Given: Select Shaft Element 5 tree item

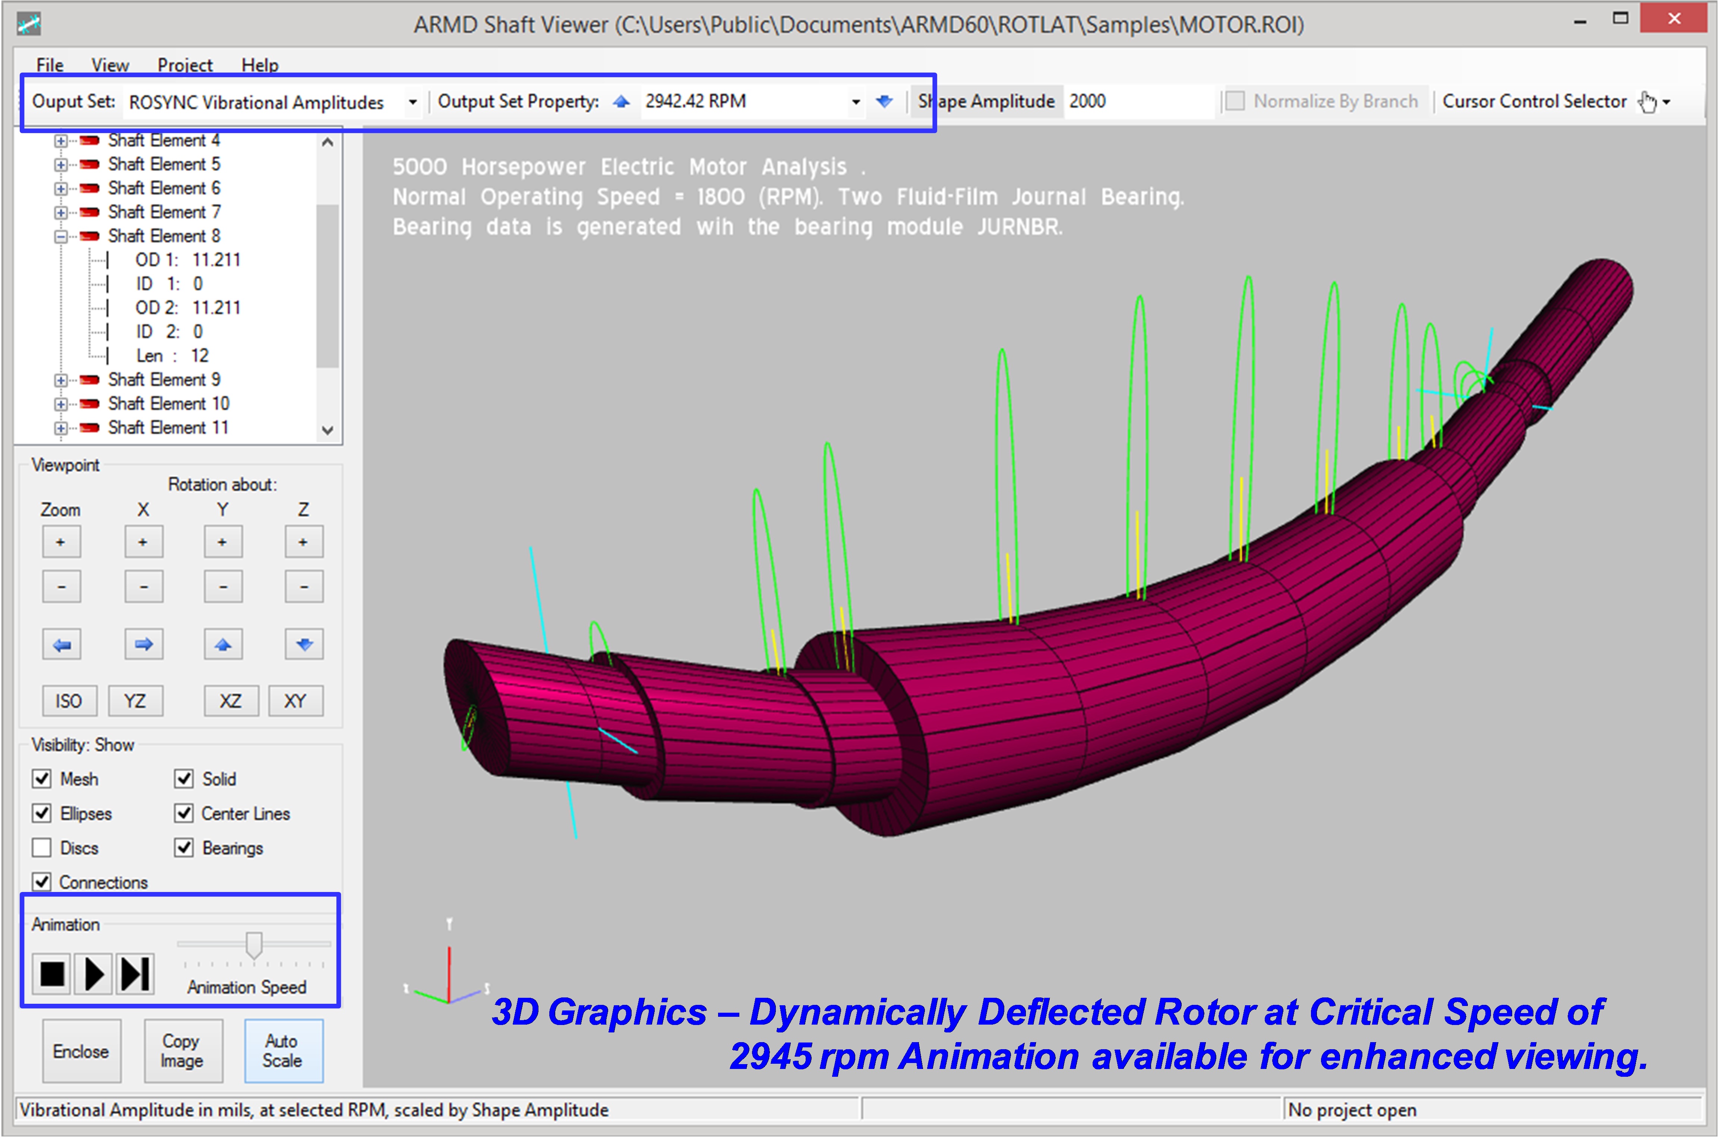Looking at the screenshot, I should click(164, 164).
